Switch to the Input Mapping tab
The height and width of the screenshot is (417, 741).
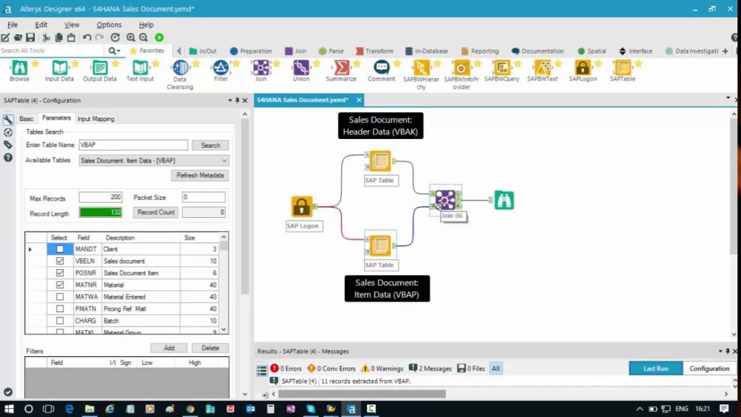(96, 119)
